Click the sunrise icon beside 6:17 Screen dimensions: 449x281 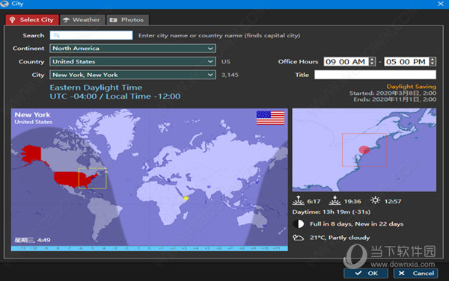(298, 200)
